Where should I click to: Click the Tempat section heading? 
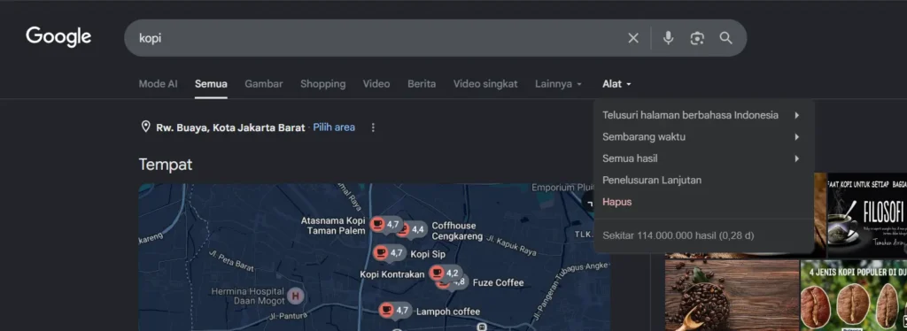[x=166, y=164]
